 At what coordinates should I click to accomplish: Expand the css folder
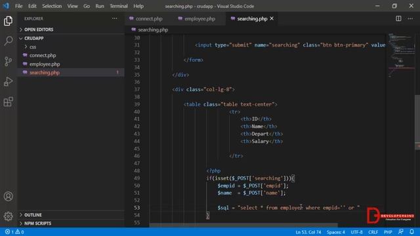pos(33,47)
